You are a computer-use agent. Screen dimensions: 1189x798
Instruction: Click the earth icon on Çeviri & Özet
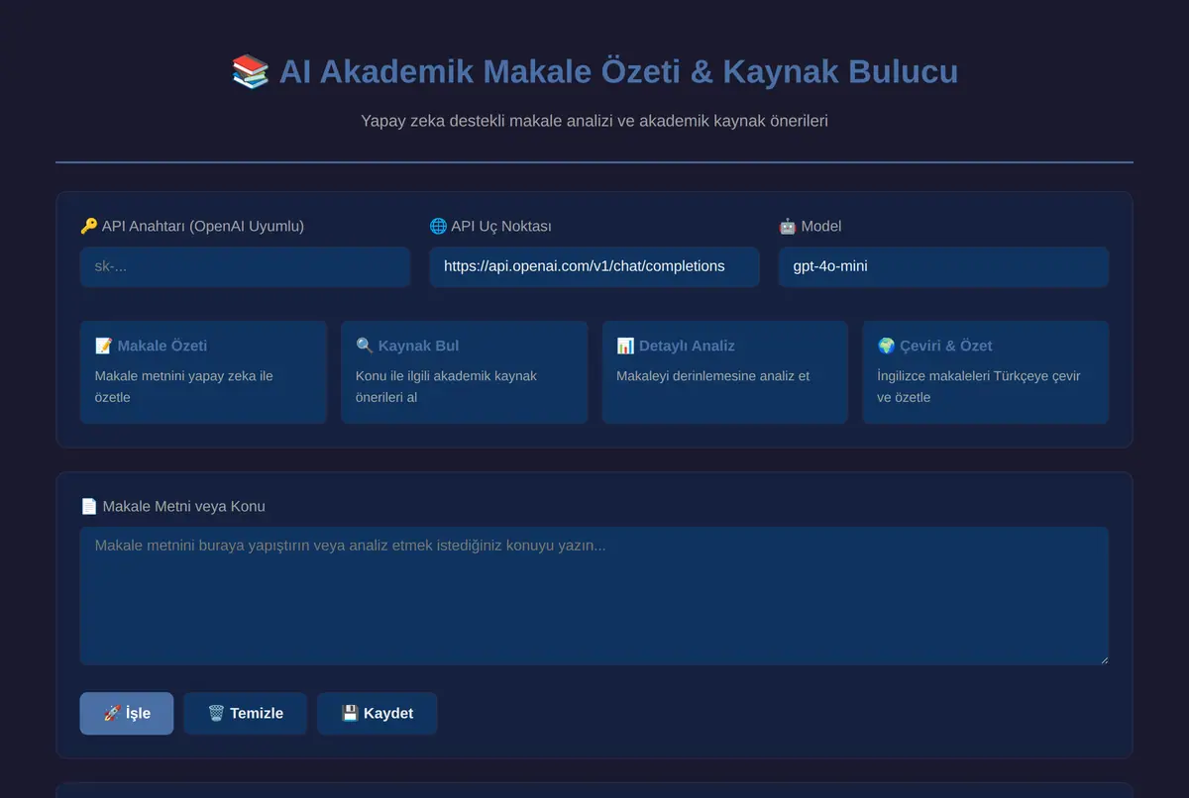tap(886, 346)
